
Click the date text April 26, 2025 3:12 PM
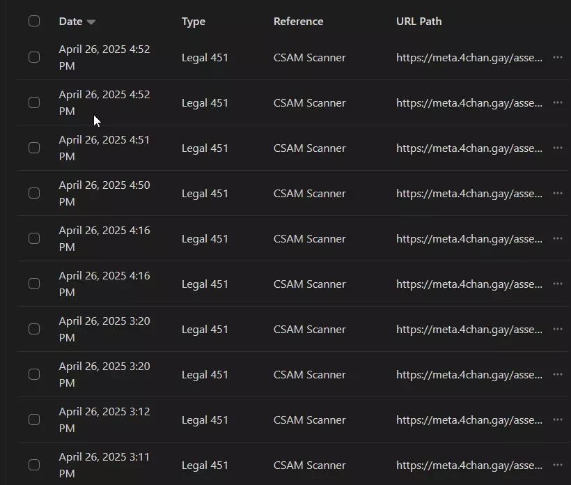pyautogui.click(x=104, y=419)
